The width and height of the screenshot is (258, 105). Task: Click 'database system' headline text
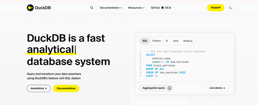(x=68, y=62)
